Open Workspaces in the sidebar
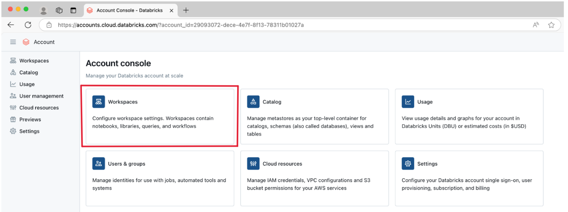This screenshot has width=568, height=212. [34, 60]
